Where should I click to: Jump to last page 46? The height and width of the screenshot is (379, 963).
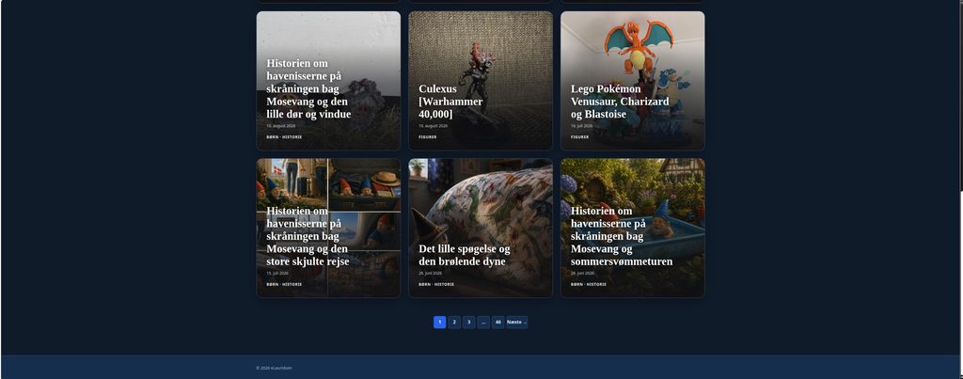[498, 322]
